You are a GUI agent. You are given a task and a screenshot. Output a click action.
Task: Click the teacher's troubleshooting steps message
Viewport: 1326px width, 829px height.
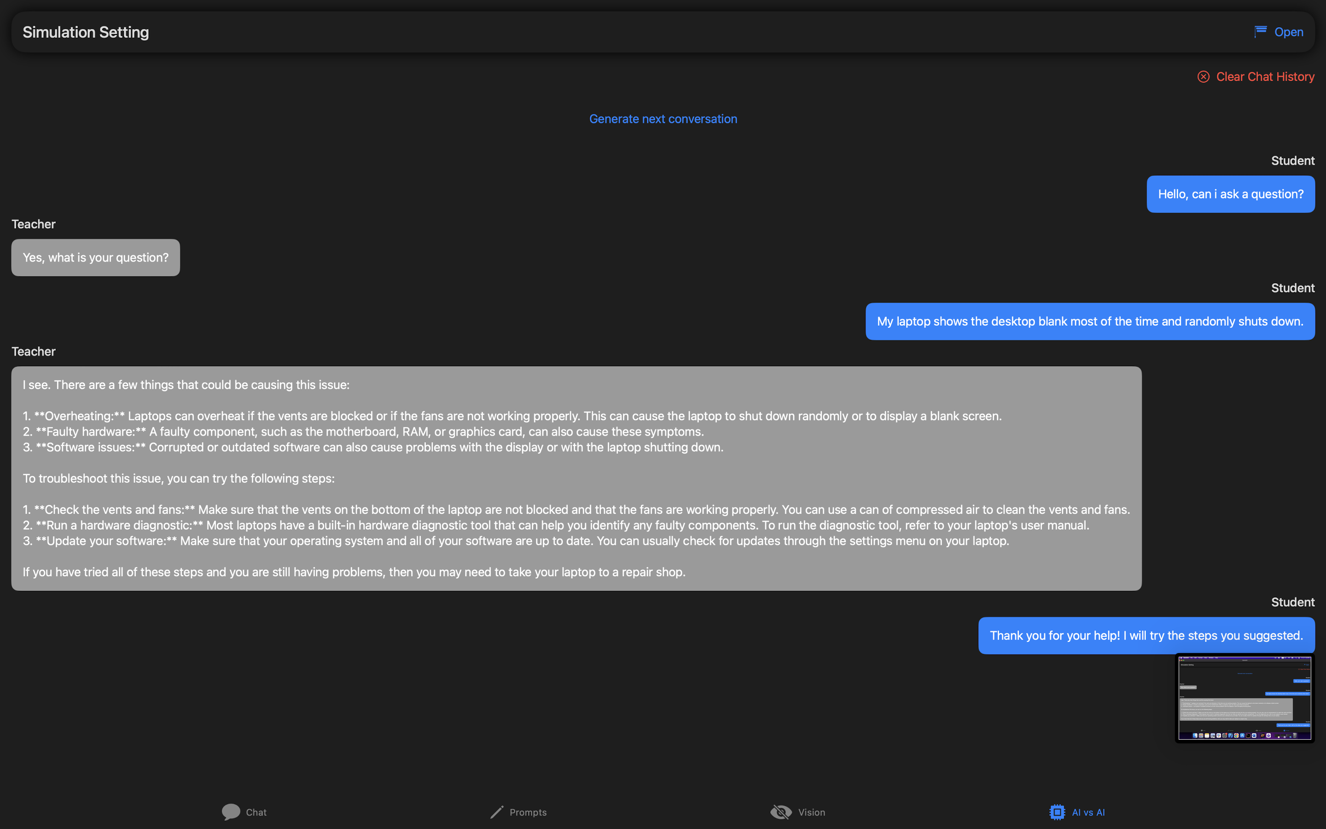(x=576, y=478)
